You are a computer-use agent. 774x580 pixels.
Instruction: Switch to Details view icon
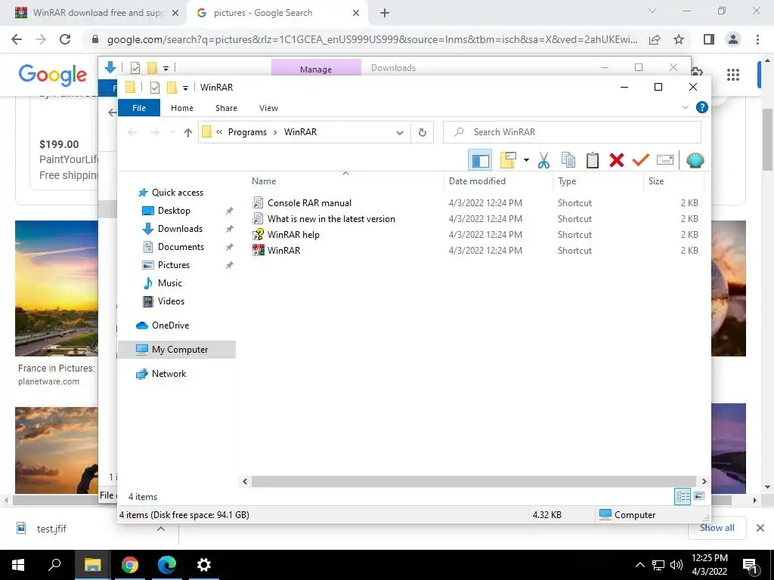pyautogui.click(x=683, y=496)
